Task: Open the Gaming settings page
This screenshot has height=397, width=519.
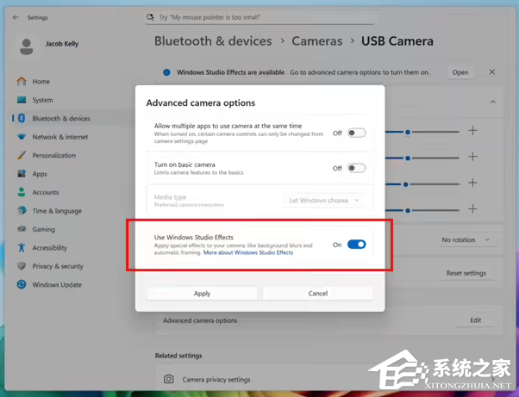Action: click(43, 229)
